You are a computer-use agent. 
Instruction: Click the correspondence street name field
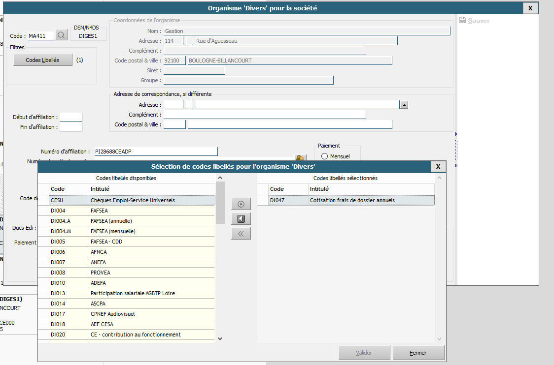pyautogui.click(x=298, y=105)
